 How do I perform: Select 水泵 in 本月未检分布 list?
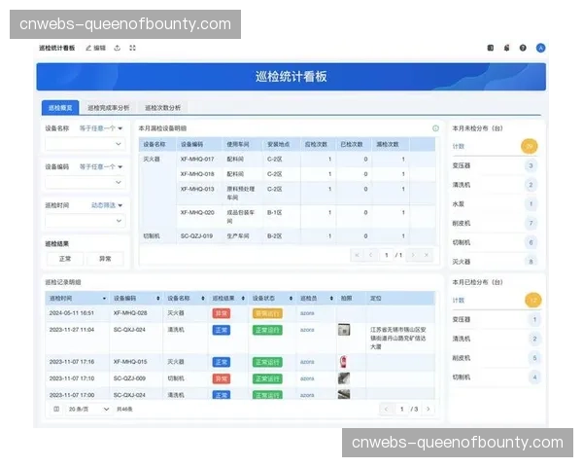pyautogui.click(x=495, y=204)
